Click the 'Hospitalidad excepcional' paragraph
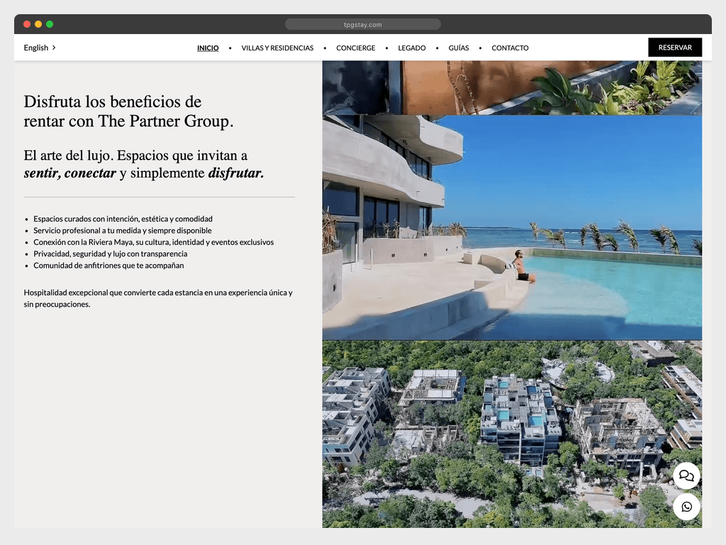 click(158, 299)
